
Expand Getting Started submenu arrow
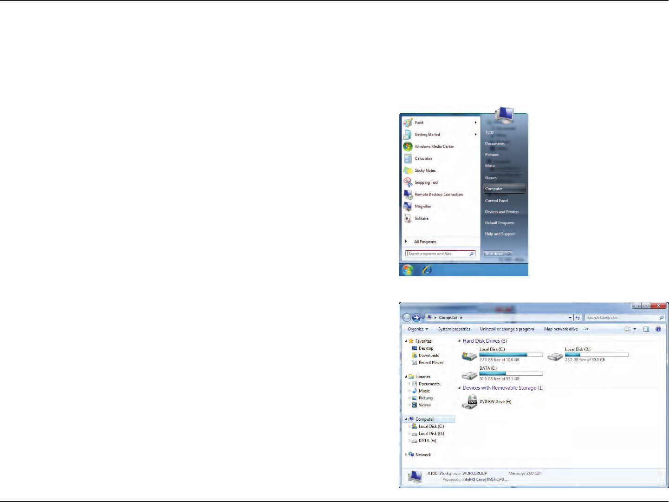tap(476, 135)
